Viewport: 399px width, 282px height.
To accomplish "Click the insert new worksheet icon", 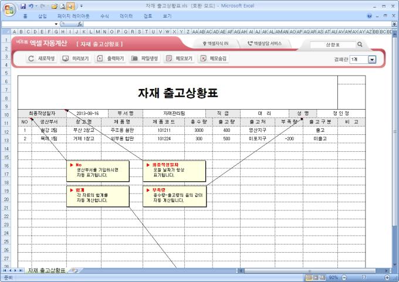I will click(75, 270).
